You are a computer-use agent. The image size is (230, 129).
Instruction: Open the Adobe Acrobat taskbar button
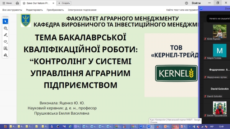coord(183,126)
